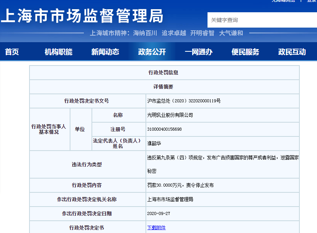Image resolution: width=317 pixels, height=233 pixels.
Task: Select the 政务公开 navigation tab
Action: point(152,52)
